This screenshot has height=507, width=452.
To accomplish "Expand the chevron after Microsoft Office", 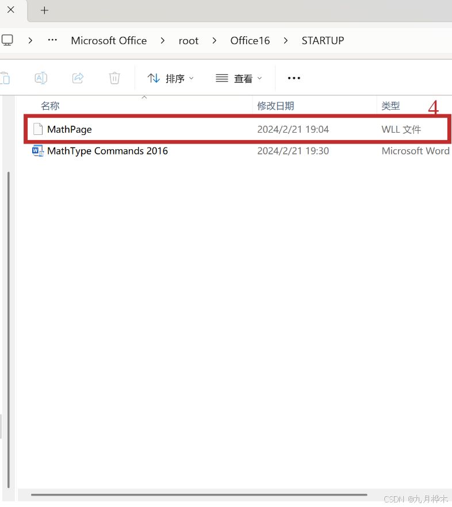I will pos(163,40).
